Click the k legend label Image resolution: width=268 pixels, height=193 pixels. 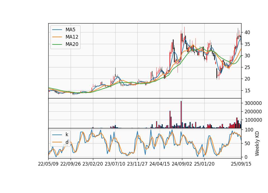point(67,135)
